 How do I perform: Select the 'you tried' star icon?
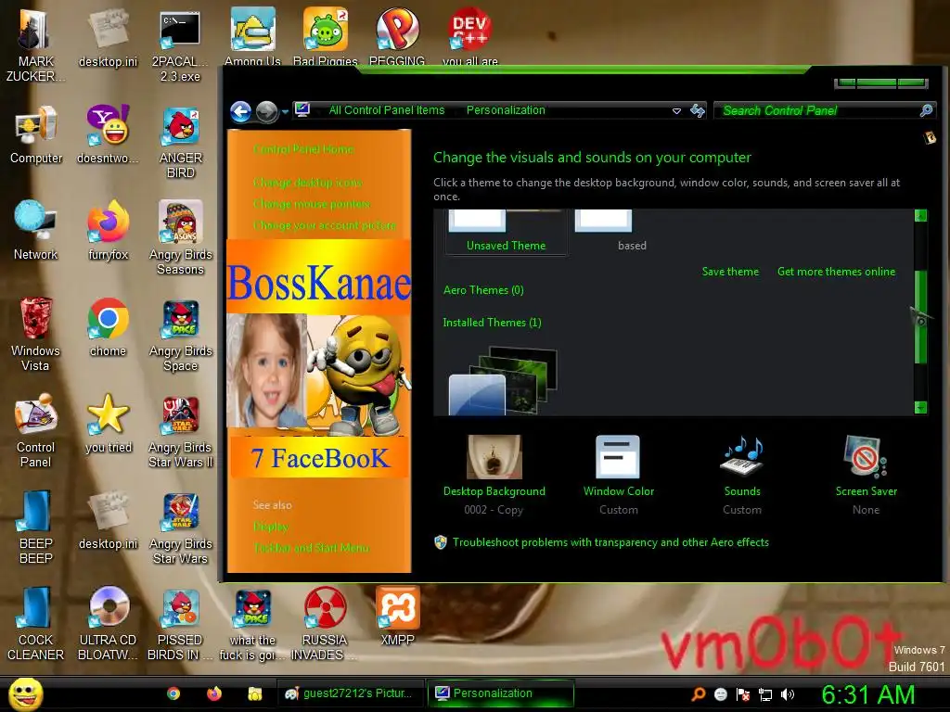[x=108, y=424]
